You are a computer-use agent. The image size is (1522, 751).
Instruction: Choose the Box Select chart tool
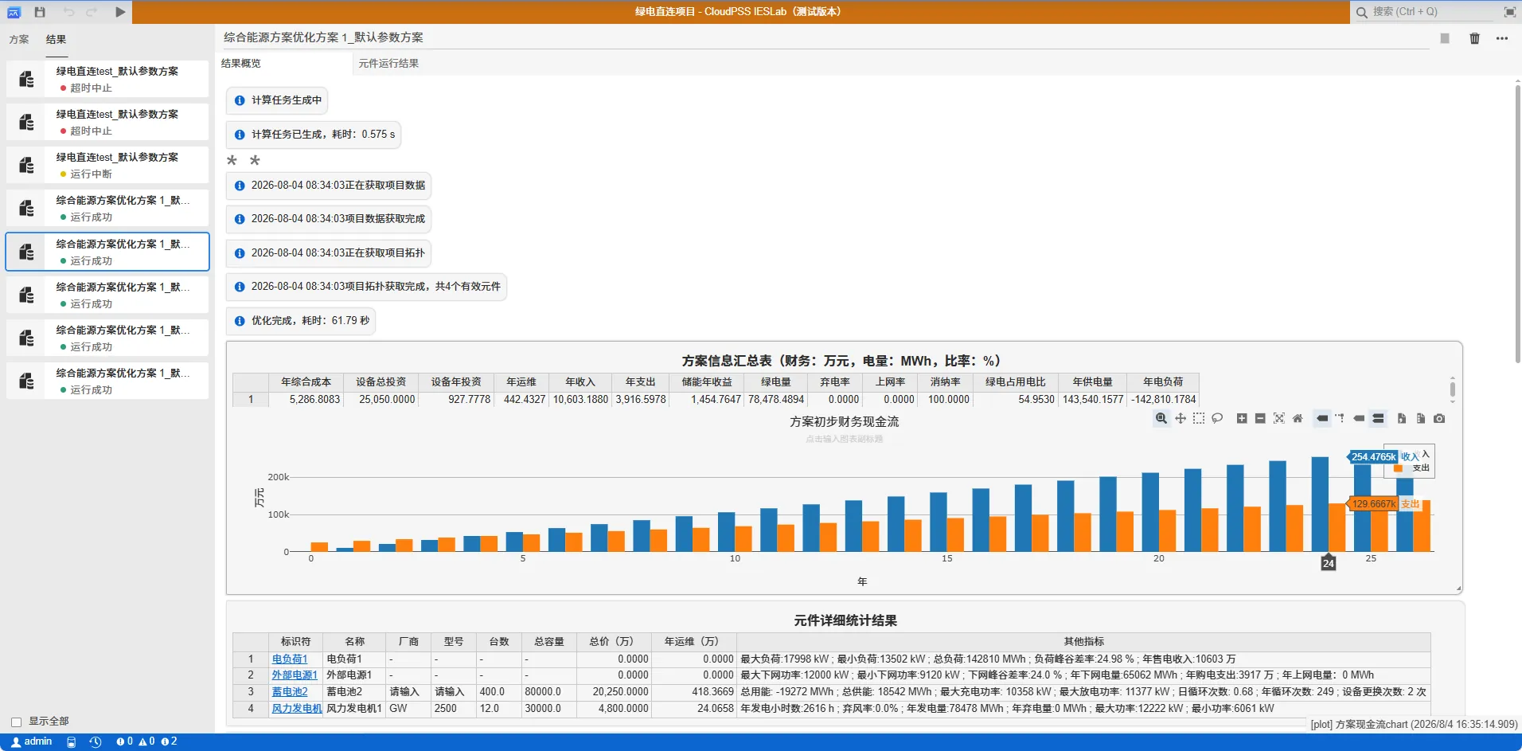click(1199, 418)
